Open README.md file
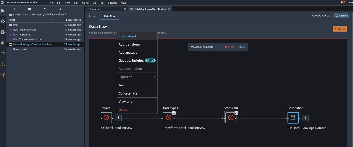 click(45, 49)
